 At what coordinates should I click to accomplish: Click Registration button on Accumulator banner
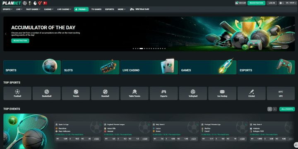coord(20,40)
